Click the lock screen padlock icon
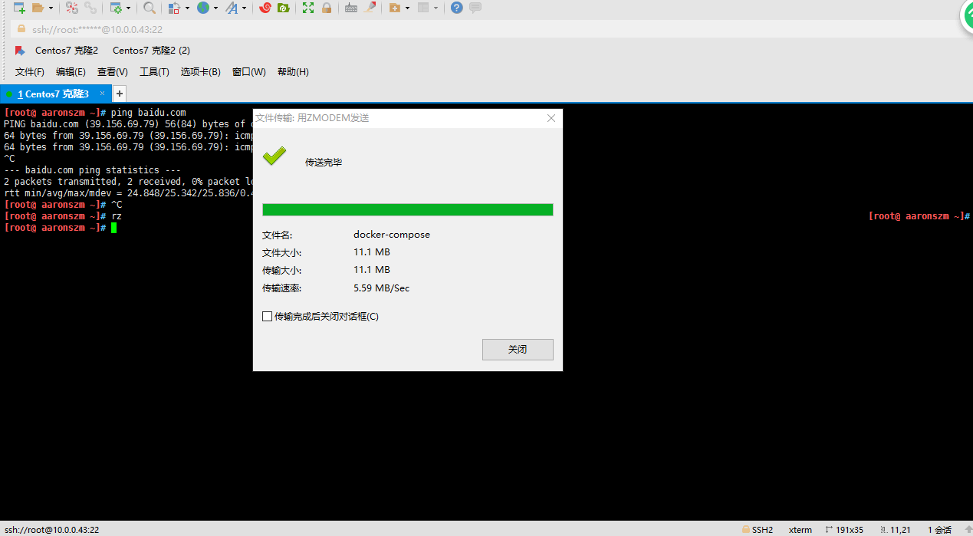The width and height of the screenshot is (973, 536). [327, 8]
